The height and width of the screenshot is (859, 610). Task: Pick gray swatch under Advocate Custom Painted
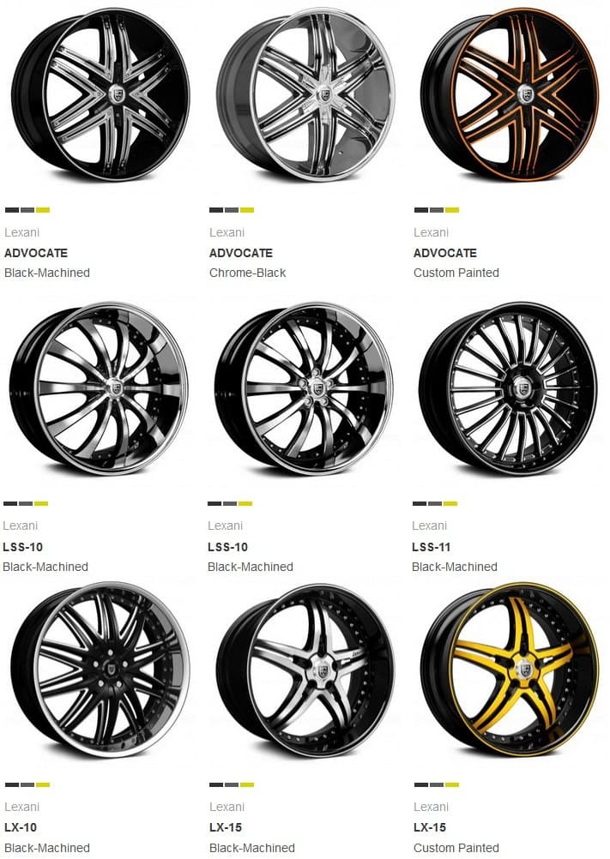[x=437, y=210]
